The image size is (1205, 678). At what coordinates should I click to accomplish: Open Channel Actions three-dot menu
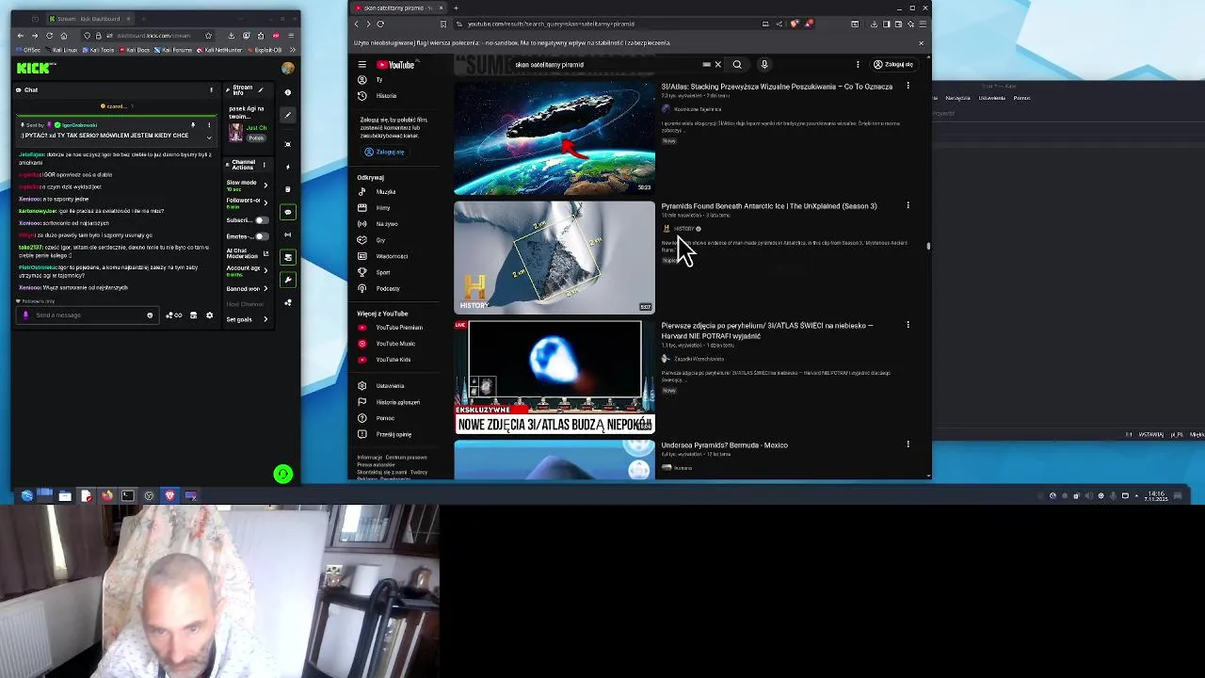264,165
